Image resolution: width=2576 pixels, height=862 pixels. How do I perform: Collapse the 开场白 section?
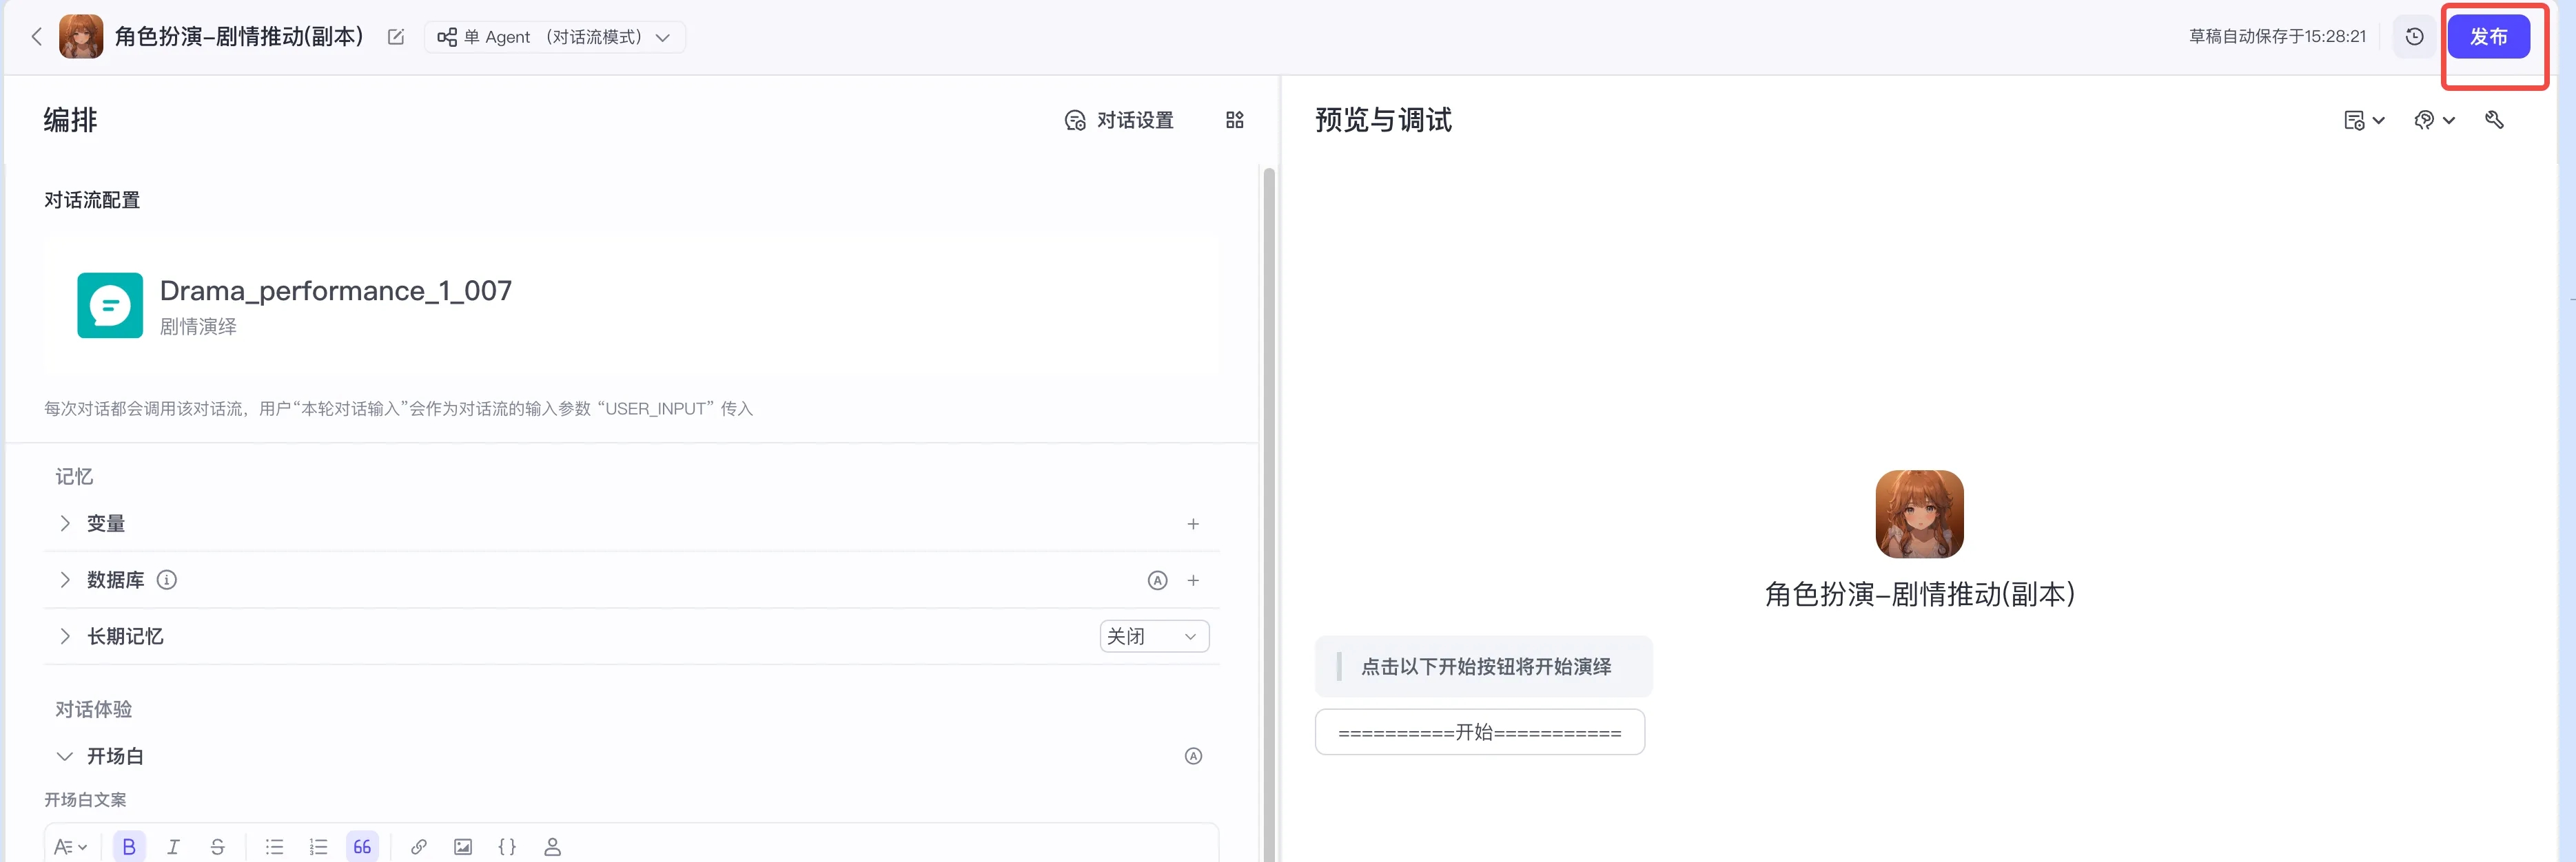tap(65, 756)
